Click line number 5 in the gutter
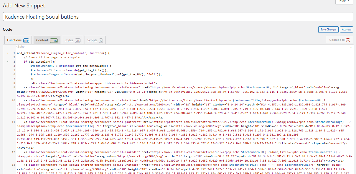Image resolution: width=356 pixels, height=174 pixels. 14,70
